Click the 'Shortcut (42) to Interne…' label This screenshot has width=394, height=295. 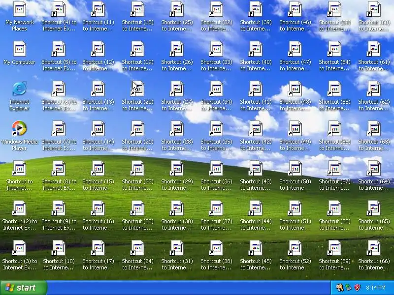click(x=256, y=145)
